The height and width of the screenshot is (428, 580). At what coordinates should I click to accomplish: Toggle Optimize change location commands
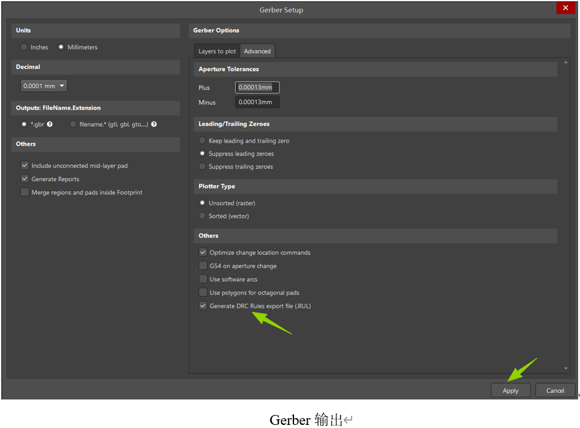[x=203, y=252]
